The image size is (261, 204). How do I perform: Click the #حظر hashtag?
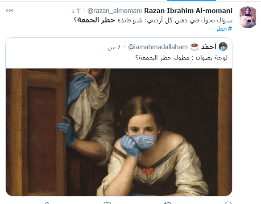point(224,29)
